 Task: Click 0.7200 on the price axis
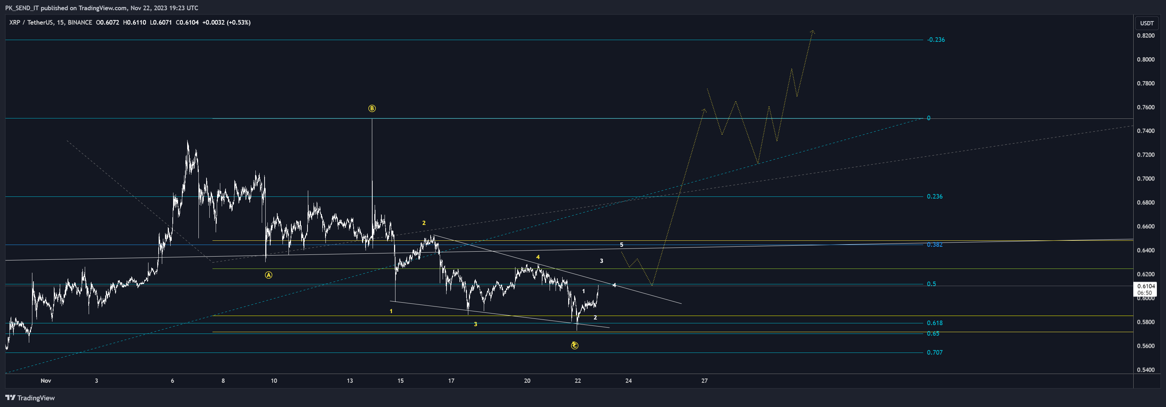[x=1145, y=155]
